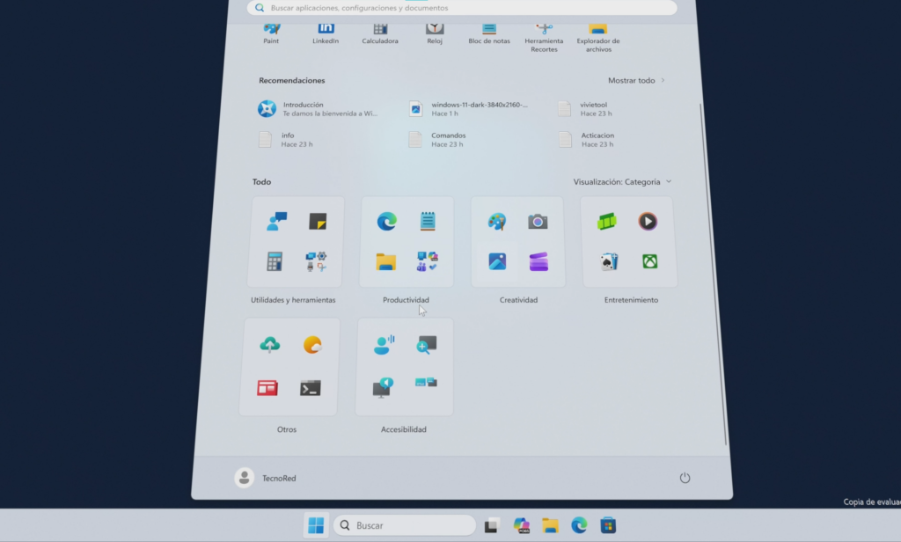Open the red news app in Otros
This screenshot has width=901, height=542.
click(x=267, y=388)
